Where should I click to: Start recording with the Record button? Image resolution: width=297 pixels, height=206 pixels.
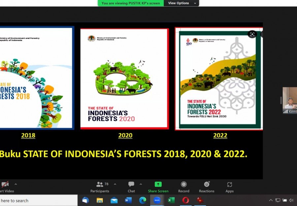pyautogui.click(x=184, y=187)
